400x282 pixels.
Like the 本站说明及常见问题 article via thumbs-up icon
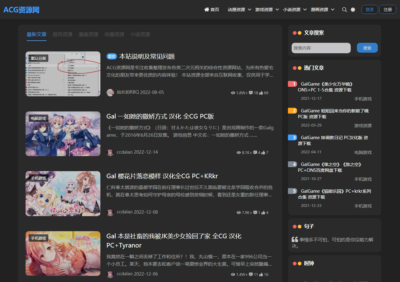point(261,93)
